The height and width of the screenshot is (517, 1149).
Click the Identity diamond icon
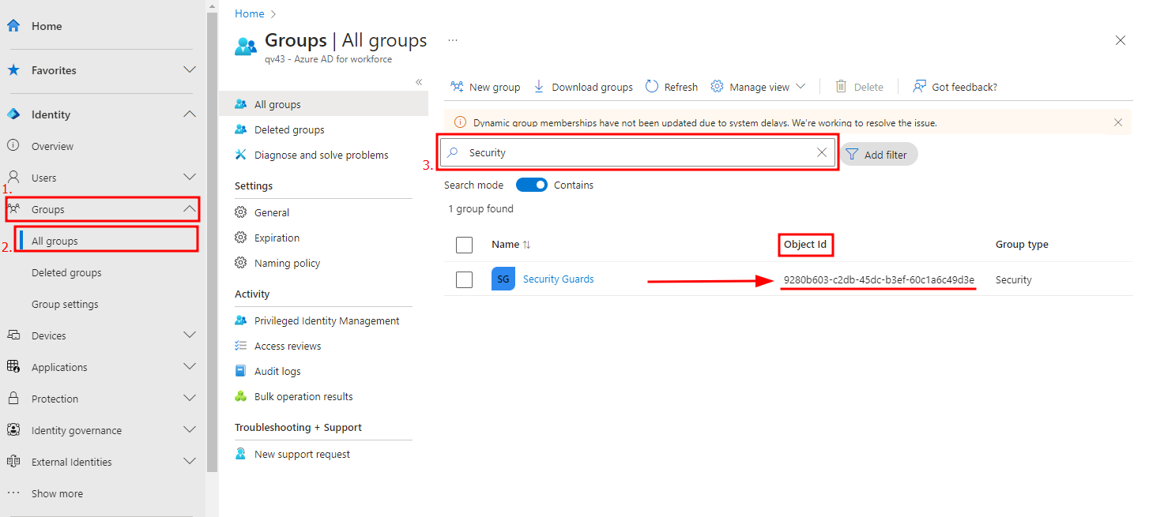pos(13,114)
